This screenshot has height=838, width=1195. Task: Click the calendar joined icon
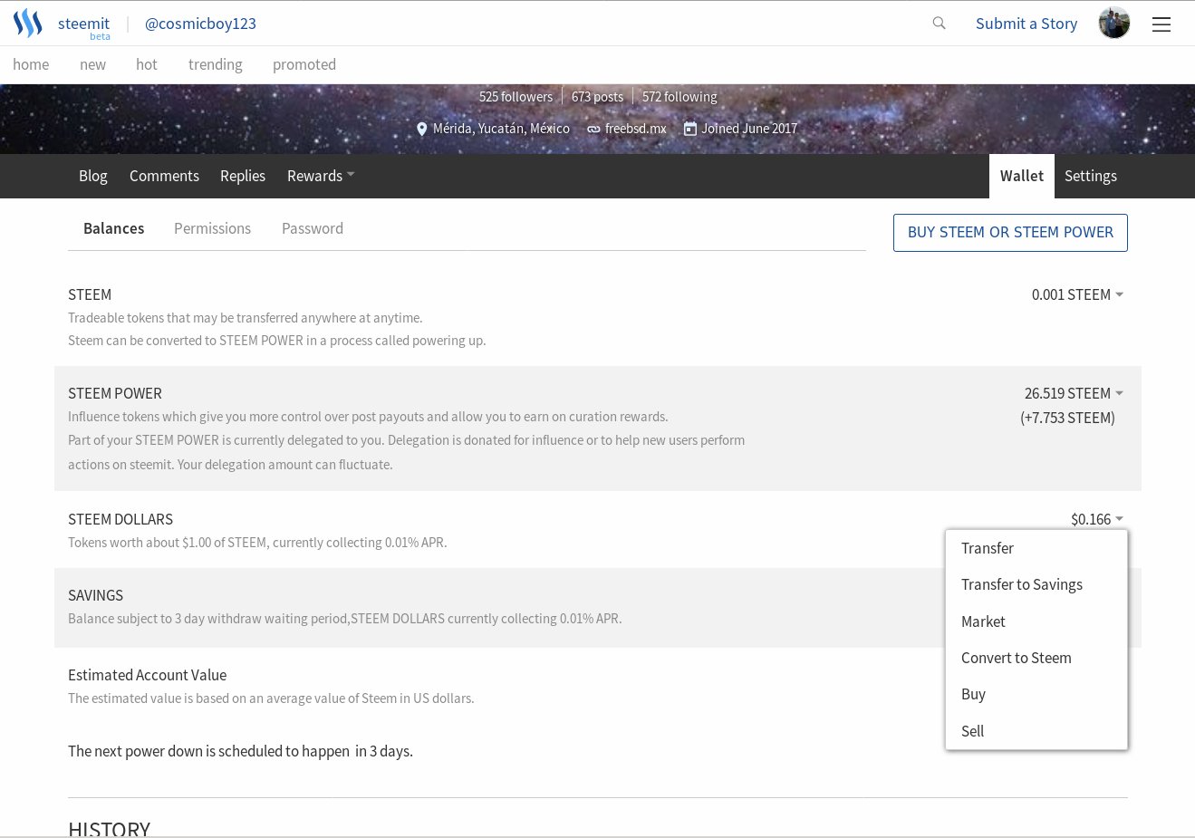(689, 129)
